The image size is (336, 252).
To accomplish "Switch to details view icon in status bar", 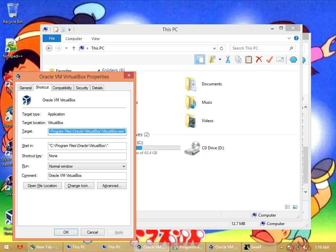I will click(287, 207).
